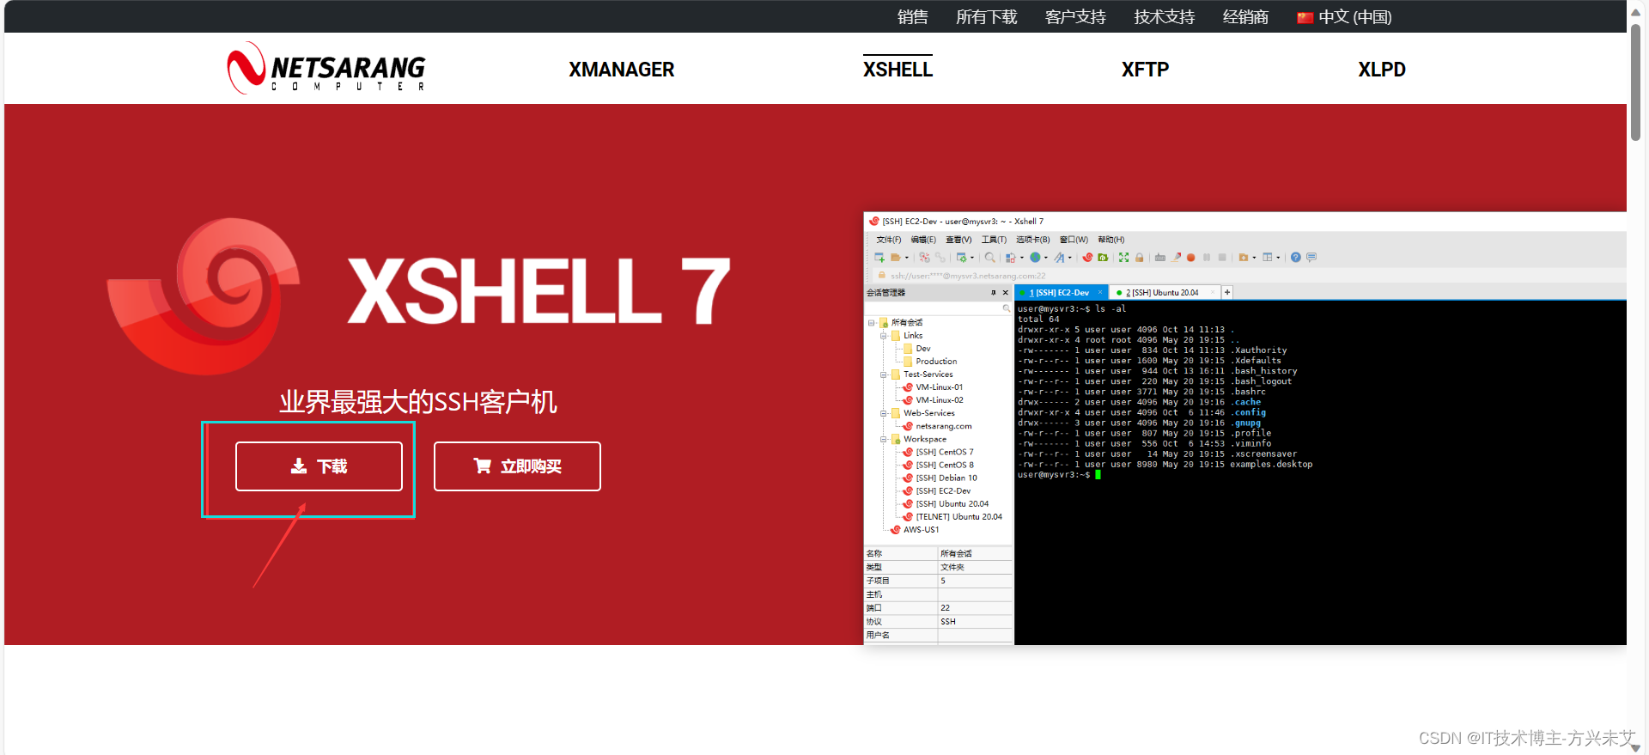Open dropdown arrow next to layout icon
The height and width of the screenshot is (755, 1649).
click(1278, 258)
